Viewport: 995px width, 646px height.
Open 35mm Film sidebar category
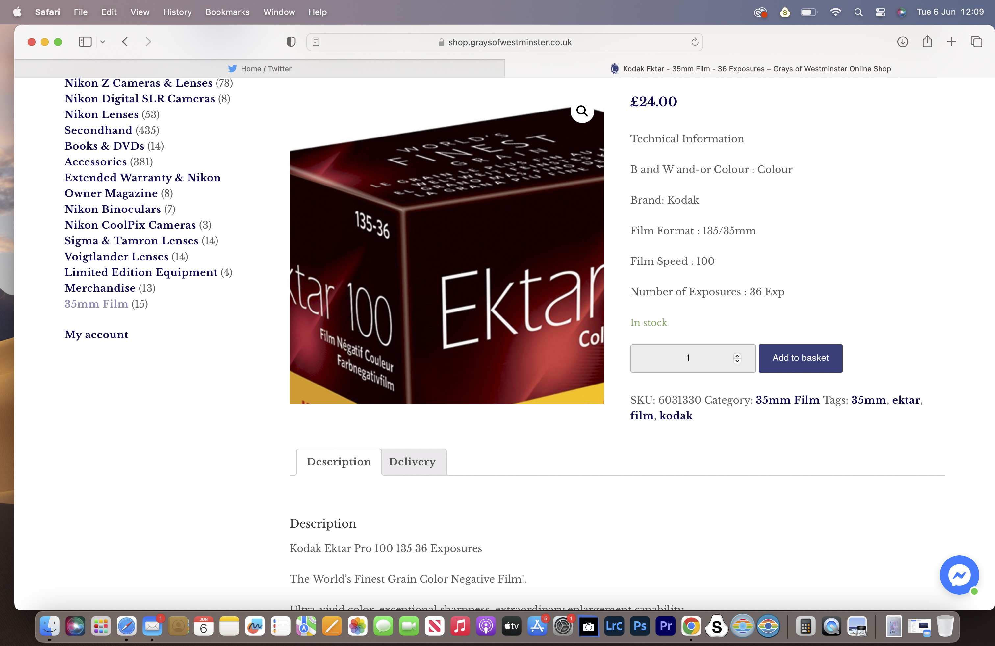point(97,304)
